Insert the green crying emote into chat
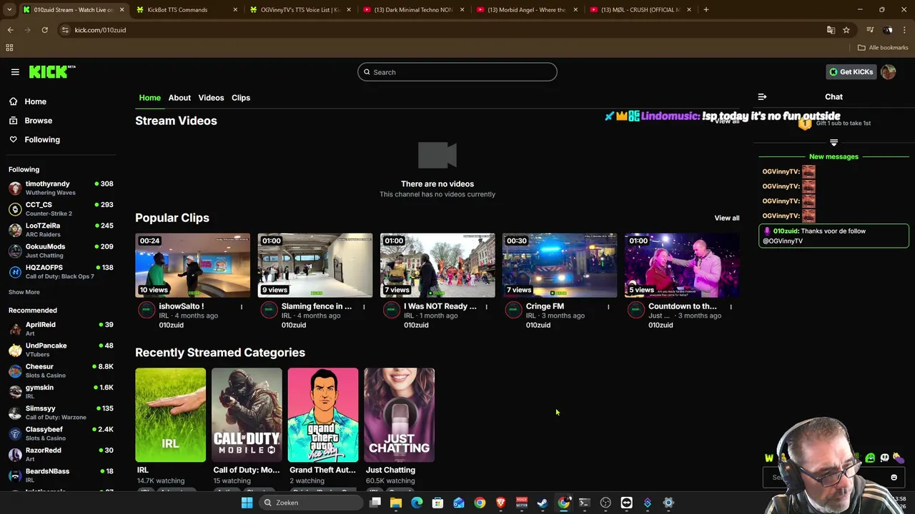The width and height of the screenshot is (915, 514). [870, 458]
